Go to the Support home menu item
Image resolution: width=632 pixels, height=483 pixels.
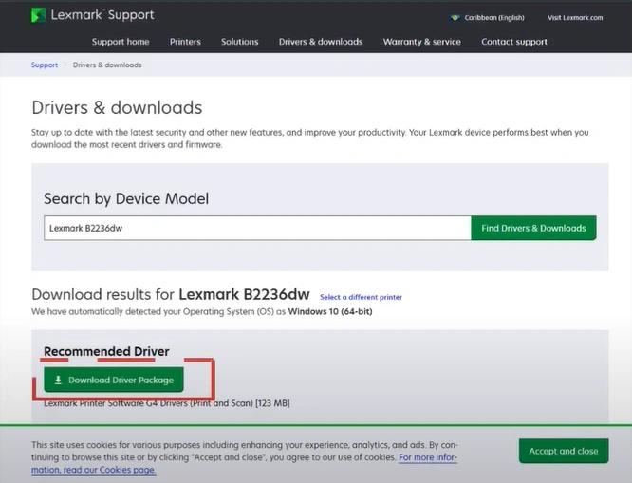click(121, 42)
